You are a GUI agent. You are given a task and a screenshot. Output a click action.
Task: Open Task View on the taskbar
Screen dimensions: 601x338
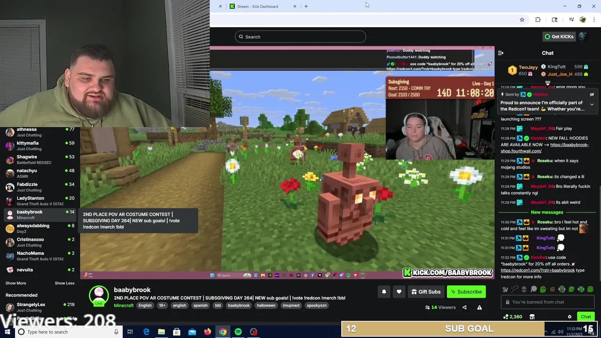(x=130, y=332)
